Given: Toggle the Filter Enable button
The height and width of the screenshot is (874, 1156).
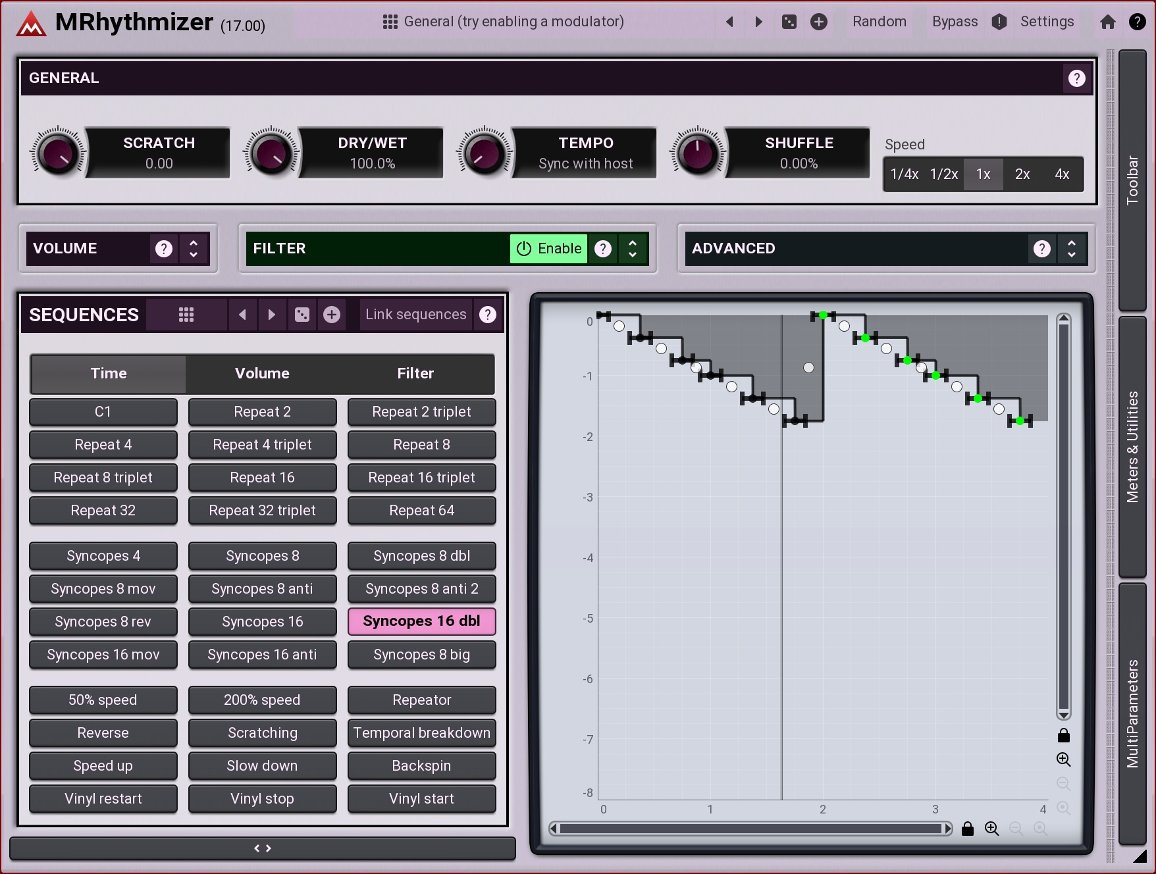Looking at the screenshot, I should 548,249.
